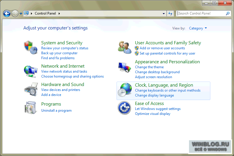Image resolution: width=234 pixels, height=156 pixels.
Task: Open Find and fix problems
Action: tap(58, 58)
